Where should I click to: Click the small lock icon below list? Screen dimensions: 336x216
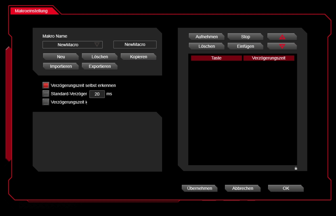point(296,168)
